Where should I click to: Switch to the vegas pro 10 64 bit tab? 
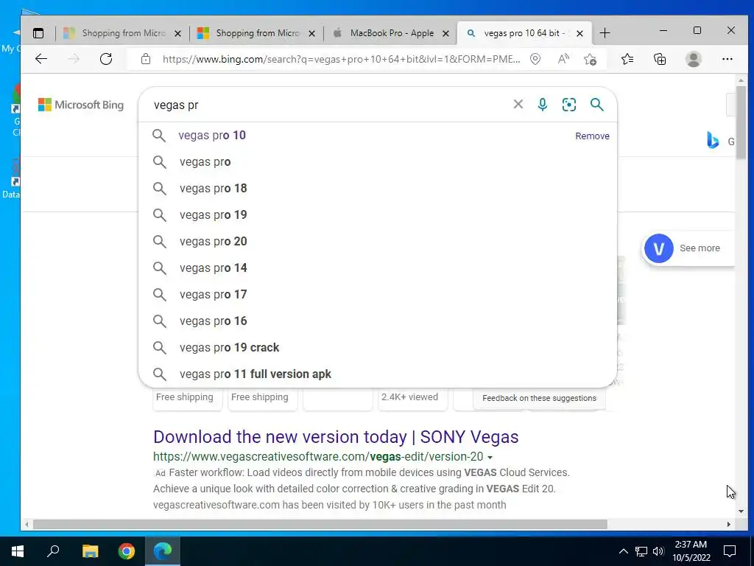tap(524, 33)
